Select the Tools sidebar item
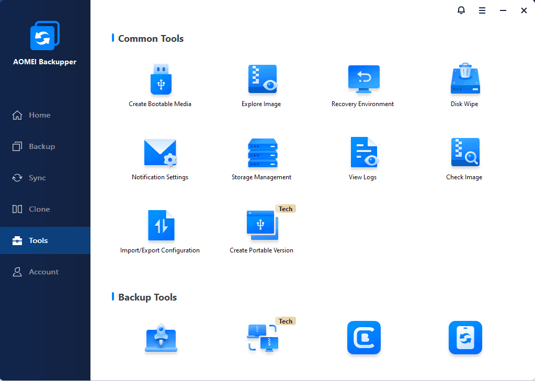535x381 pixels. [45, 240]
